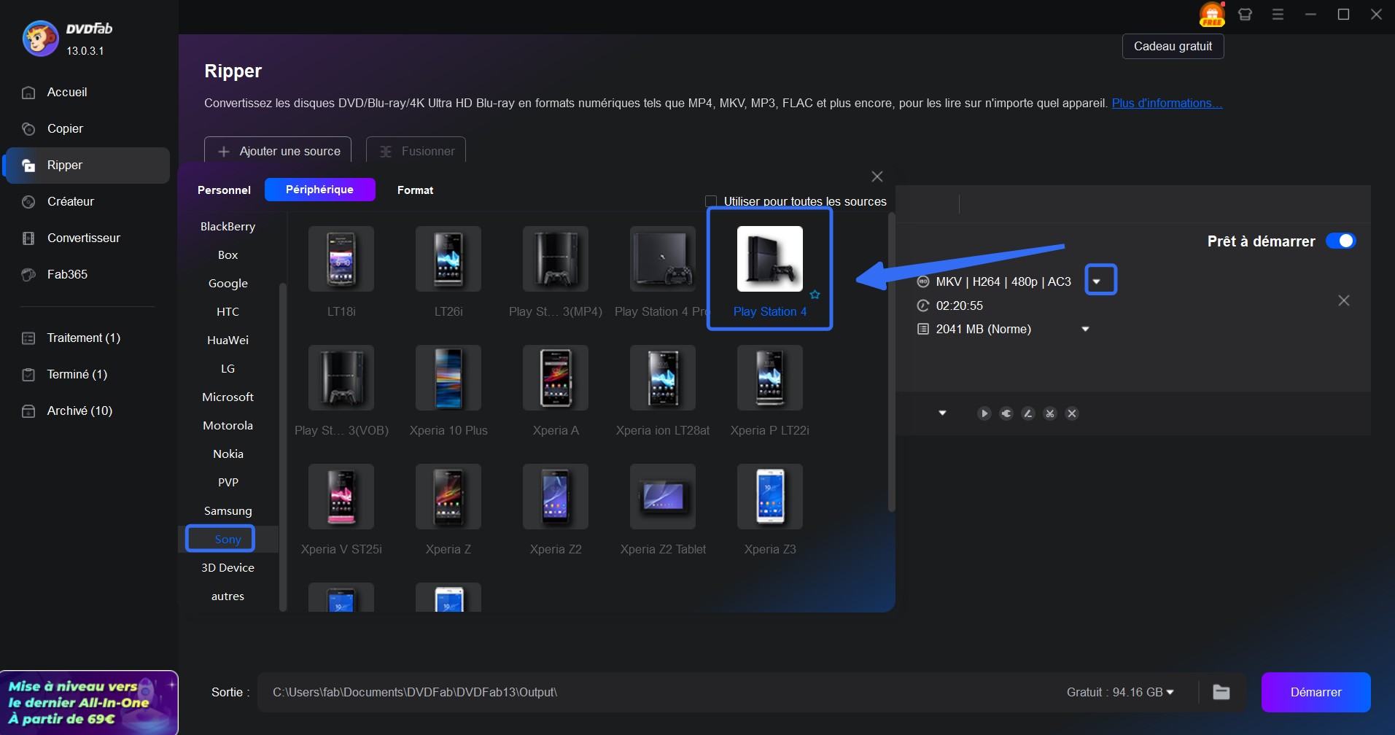Select Microsoft device brand
Screen dimensions: 1395x735
228,397
